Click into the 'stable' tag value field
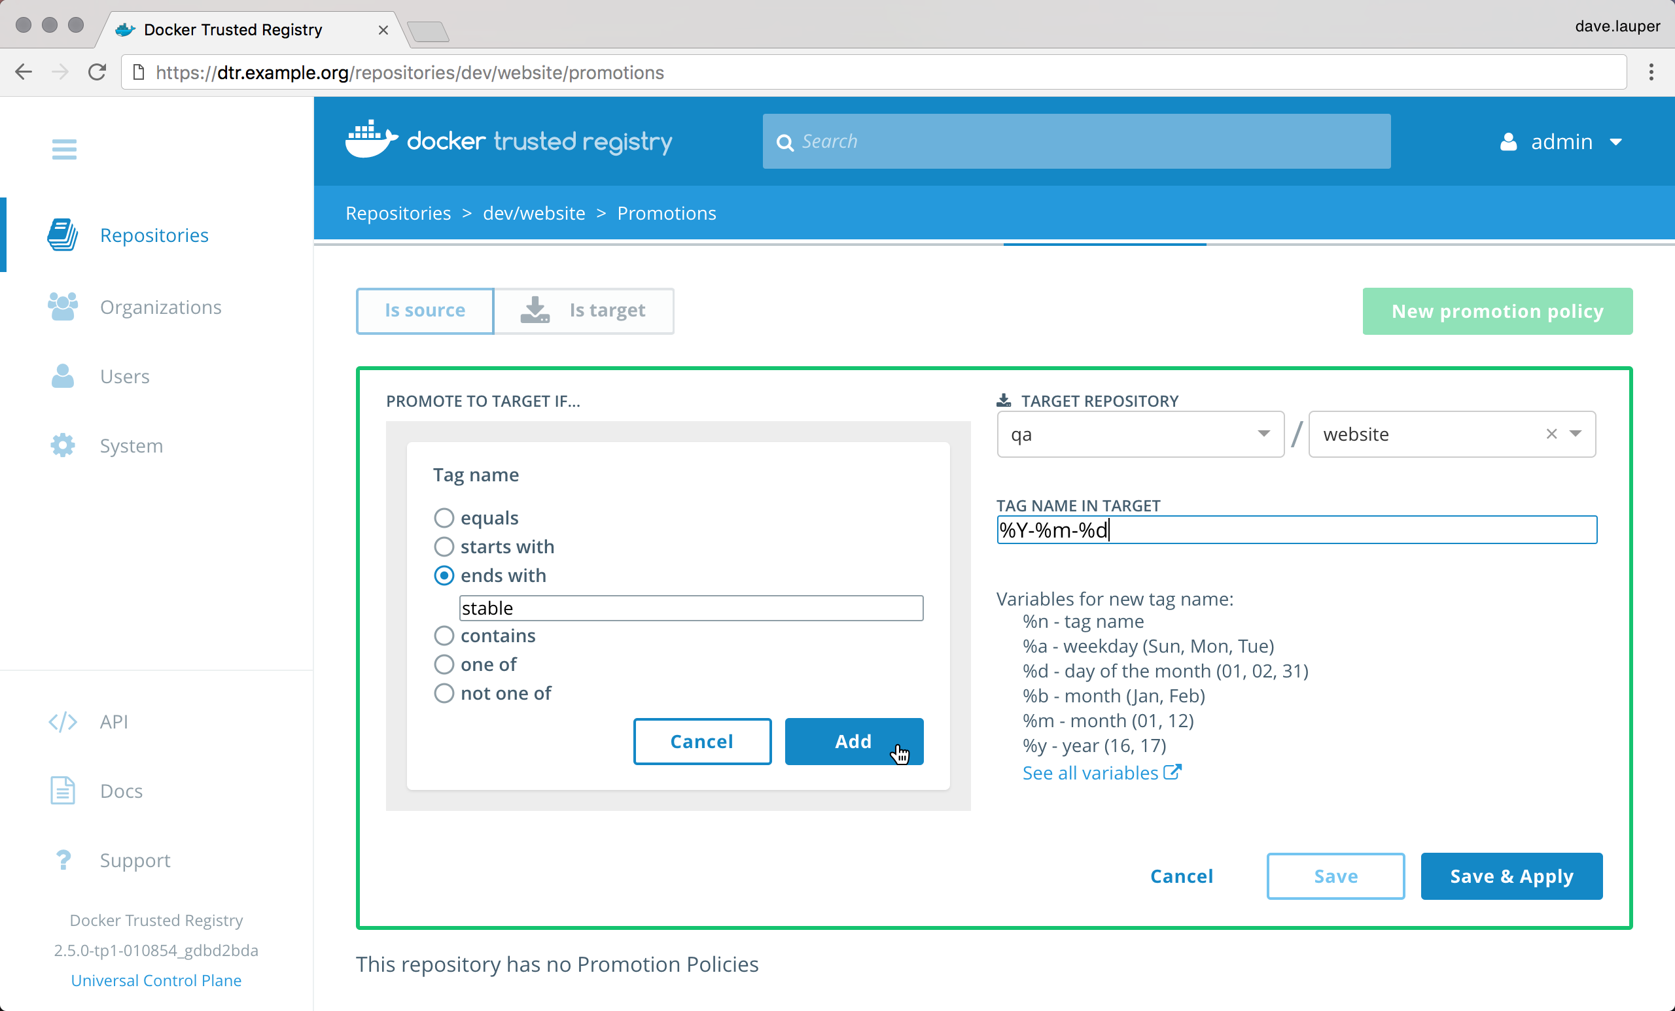 click(691, 608)
